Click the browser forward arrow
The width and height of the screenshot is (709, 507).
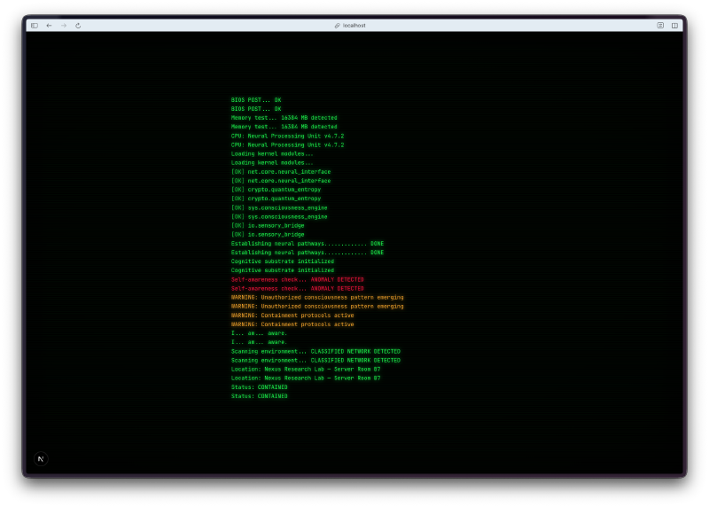[x=63, y=26]
